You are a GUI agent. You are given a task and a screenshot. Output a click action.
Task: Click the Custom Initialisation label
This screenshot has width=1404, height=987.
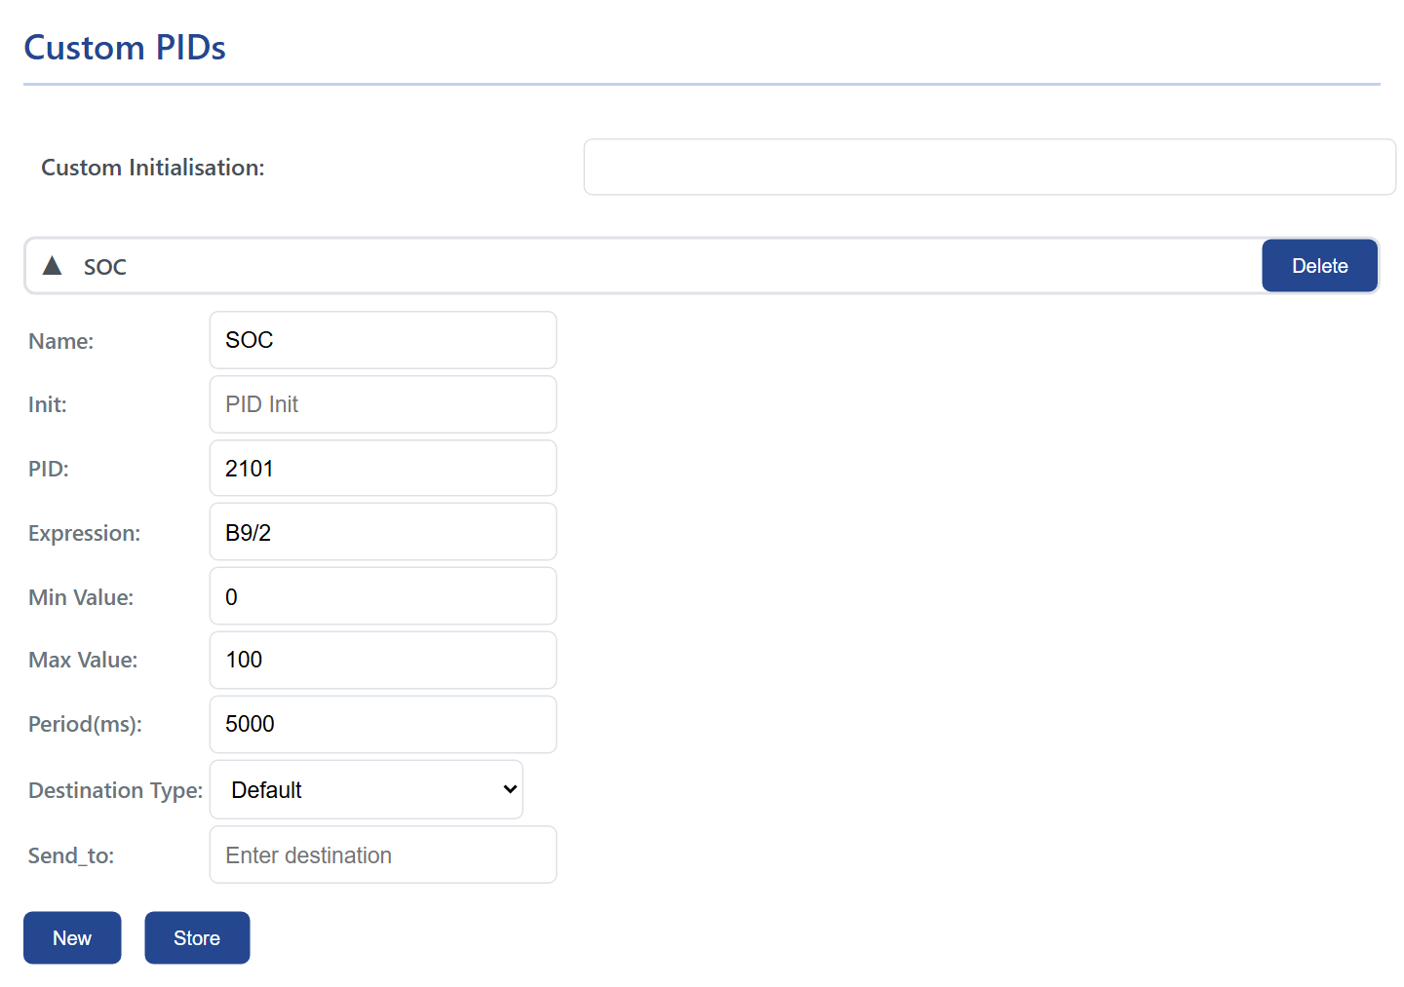point(153,168)
